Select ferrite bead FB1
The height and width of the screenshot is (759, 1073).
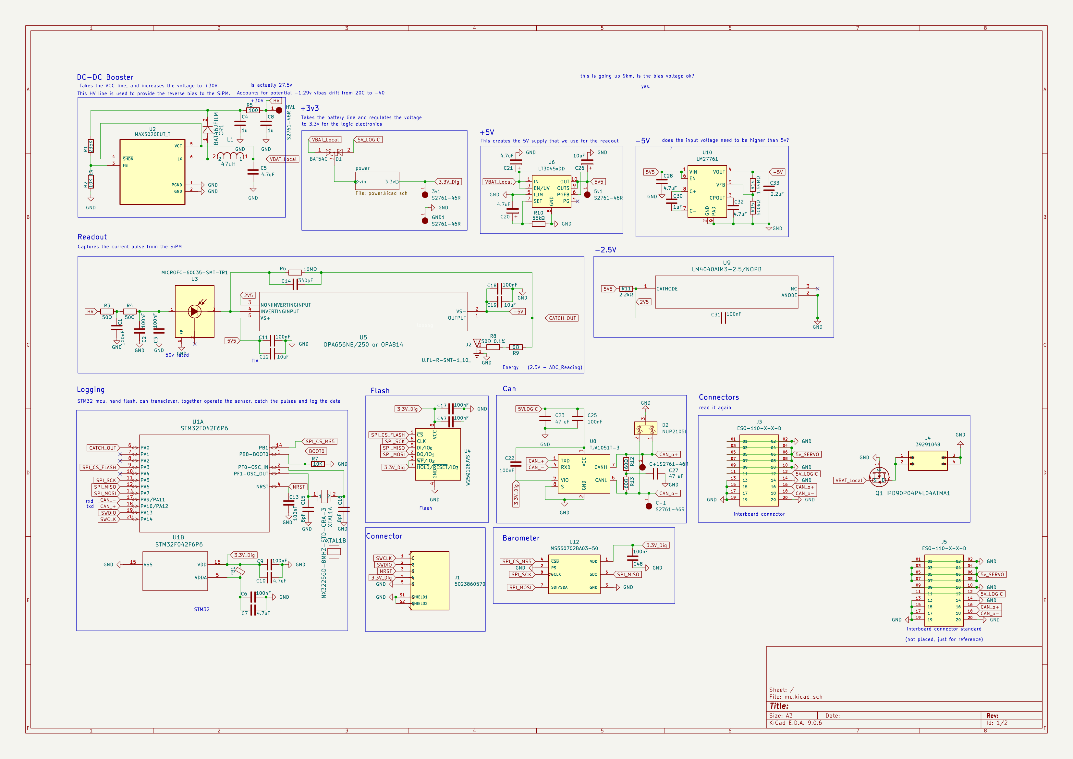click(x=240, y=571)
